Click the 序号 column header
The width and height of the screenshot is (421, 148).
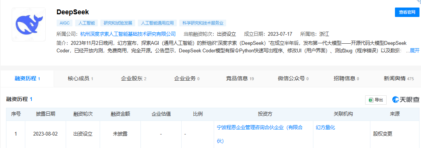pos(16,114)
